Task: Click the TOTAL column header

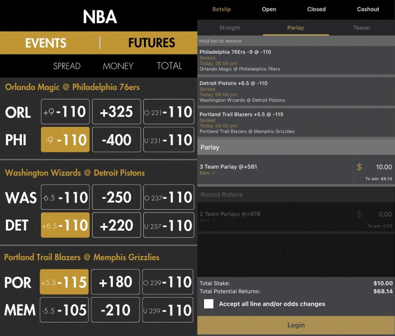Action: click(x=169, y=66)
